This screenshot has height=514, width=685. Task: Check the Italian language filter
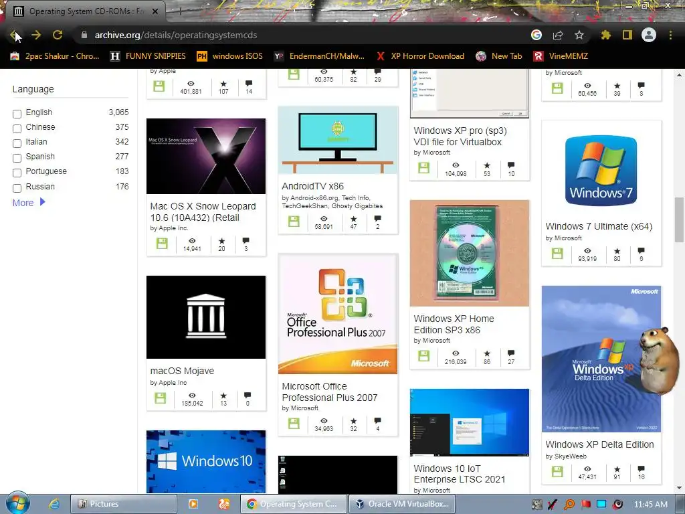click(17, 143)
